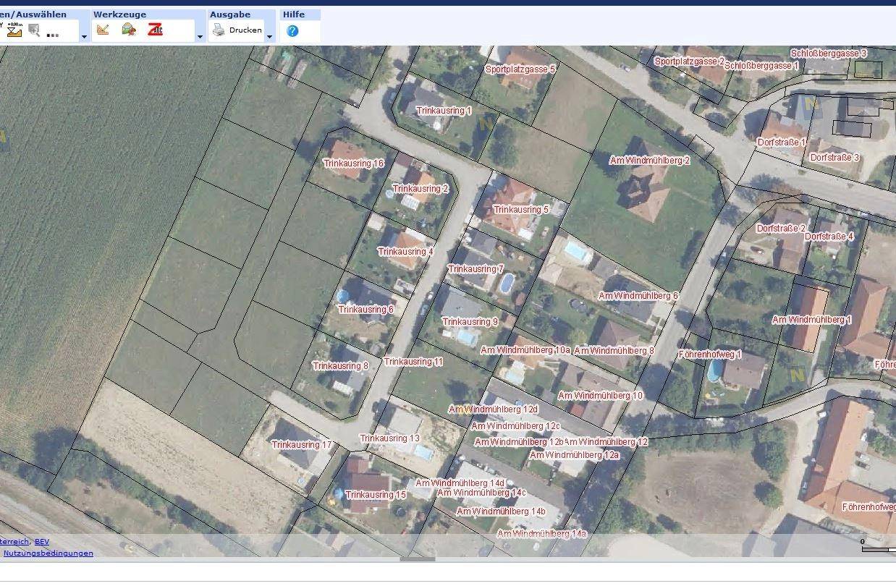Expand the Ausgabe group dropdown arrow
896x586 pixels.
tap(269, 36)
